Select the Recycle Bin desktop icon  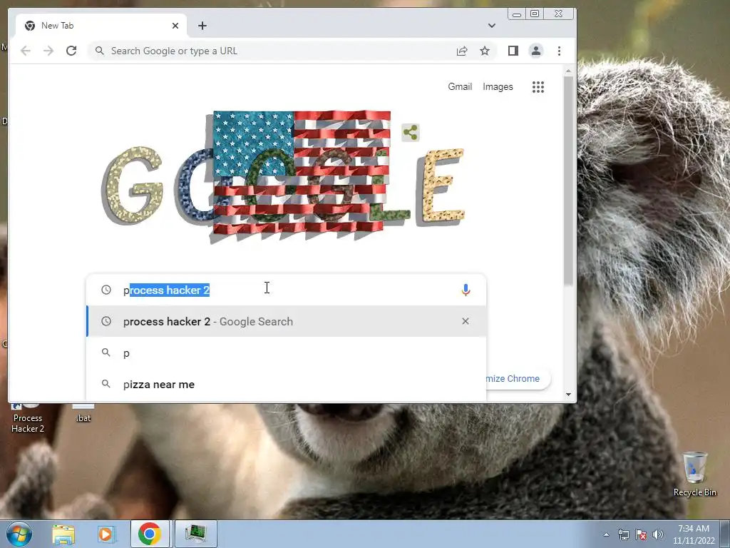click(x=695, y=474)
